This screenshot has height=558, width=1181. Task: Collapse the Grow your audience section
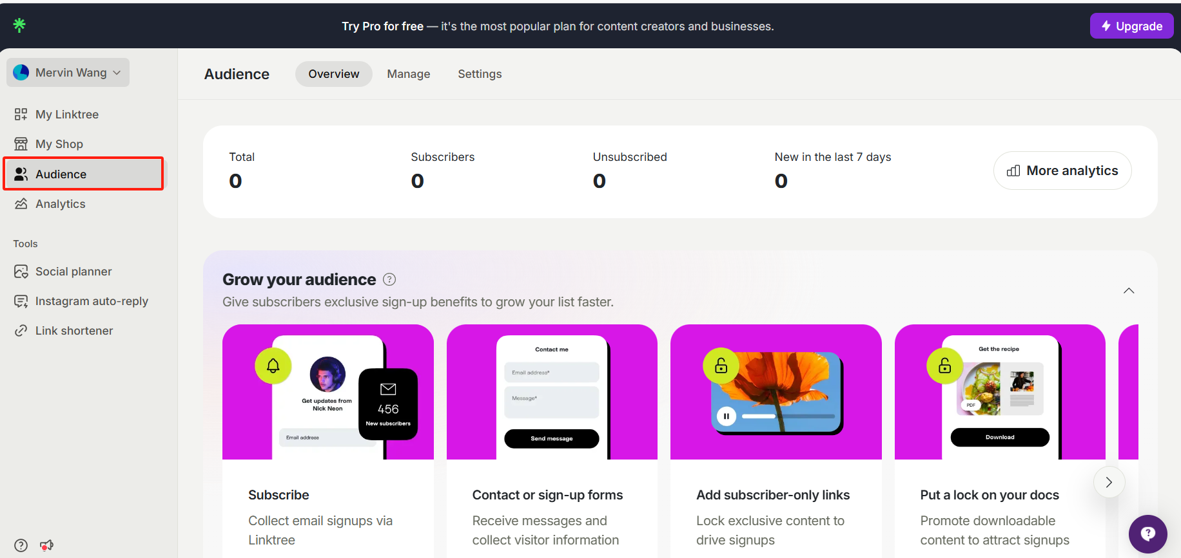click(x=1129, y=291)
